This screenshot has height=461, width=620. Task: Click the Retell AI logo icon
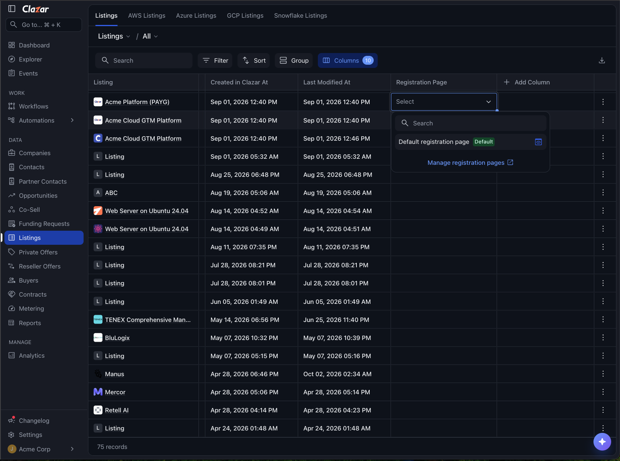tap(98, 410)
